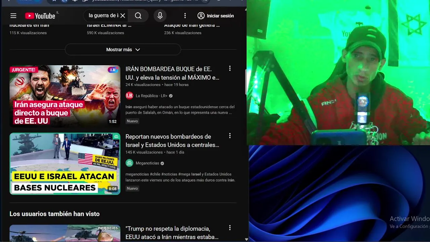Viewport: 430px width, 242px height.
Task: Go to the YouTube home logo
Action: coord(40,16)
